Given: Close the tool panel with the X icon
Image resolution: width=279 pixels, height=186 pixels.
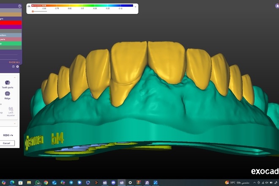Looking at the screenshot, I should point(17,66).
